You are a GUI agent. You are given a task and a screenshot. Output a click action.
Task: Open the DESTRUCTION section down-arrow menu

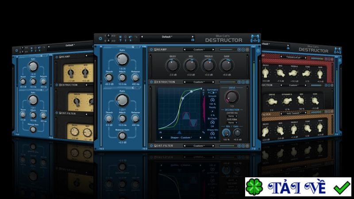239,82
